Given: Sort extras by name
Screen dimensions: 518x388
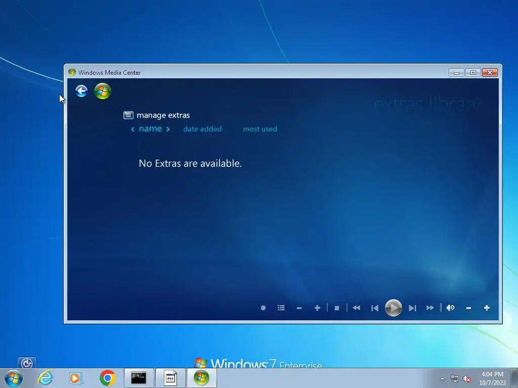Looking at the screenshot, I should [150, 129].
